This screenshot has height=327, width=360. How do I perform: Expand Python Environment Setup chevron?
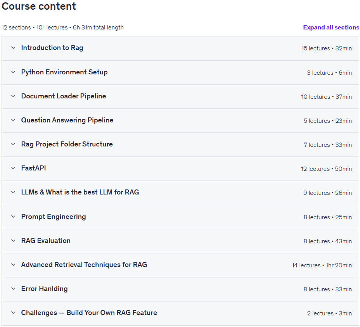(x=13, y=72)
